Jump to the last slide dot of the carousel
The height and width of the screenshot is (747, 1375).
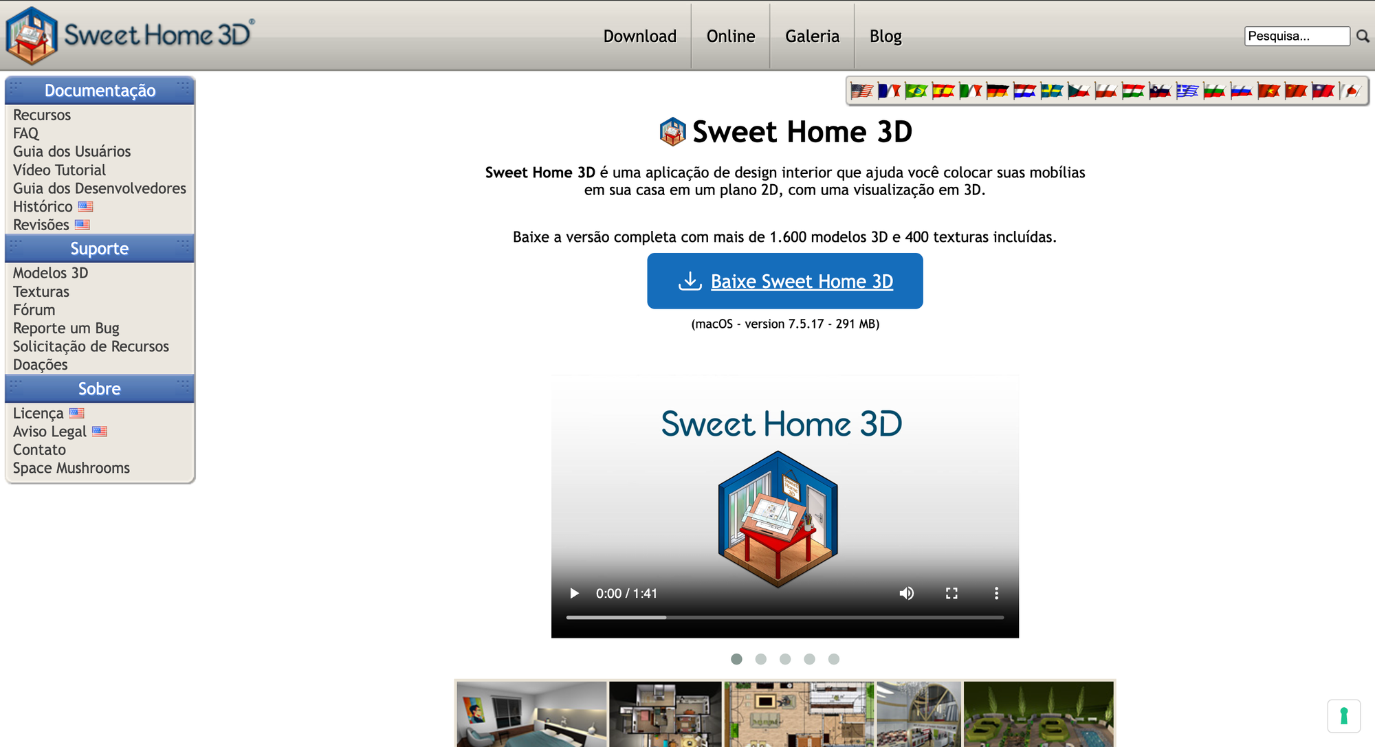(x=834, y=659)
